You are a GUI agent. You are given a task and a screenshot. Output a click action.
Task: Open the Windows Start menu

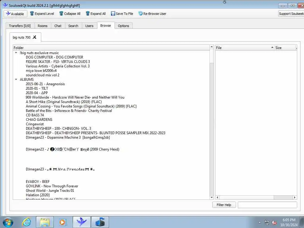click(8, 222)
